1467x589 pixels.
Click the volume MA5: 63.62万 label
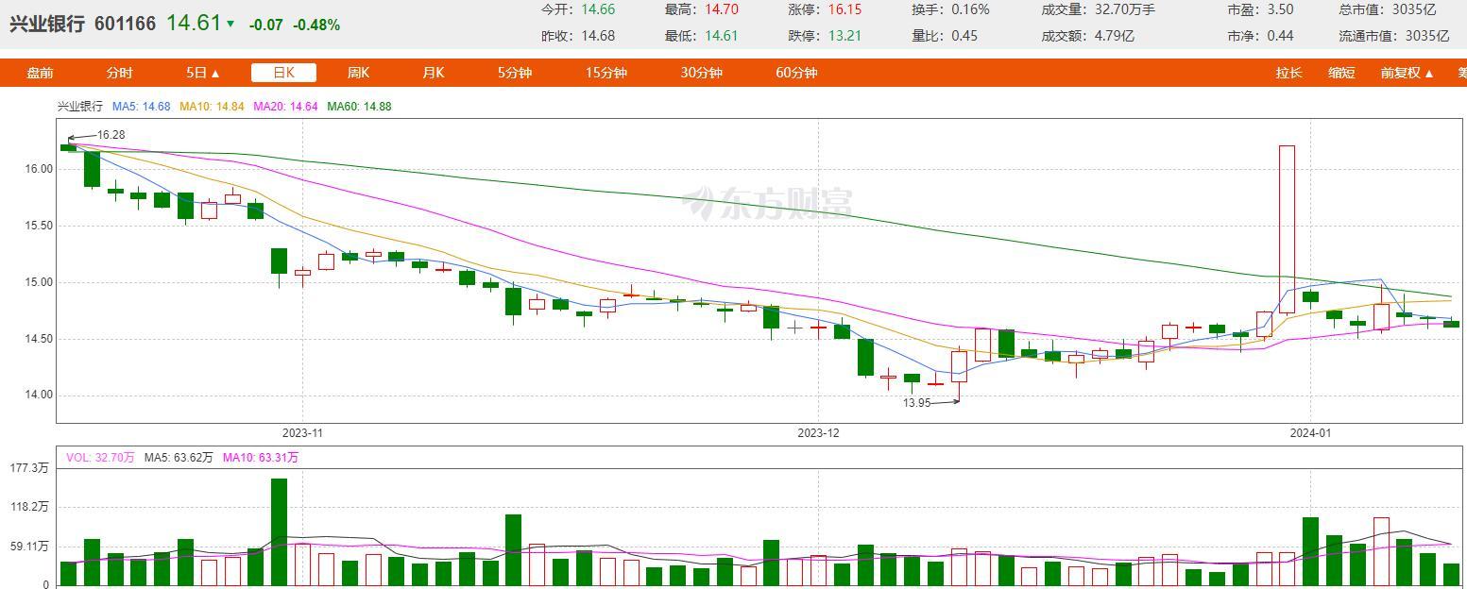[x=179, y=458]
